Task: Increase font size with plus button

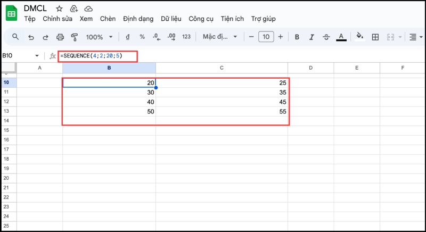Action: [x=281, y=37]
